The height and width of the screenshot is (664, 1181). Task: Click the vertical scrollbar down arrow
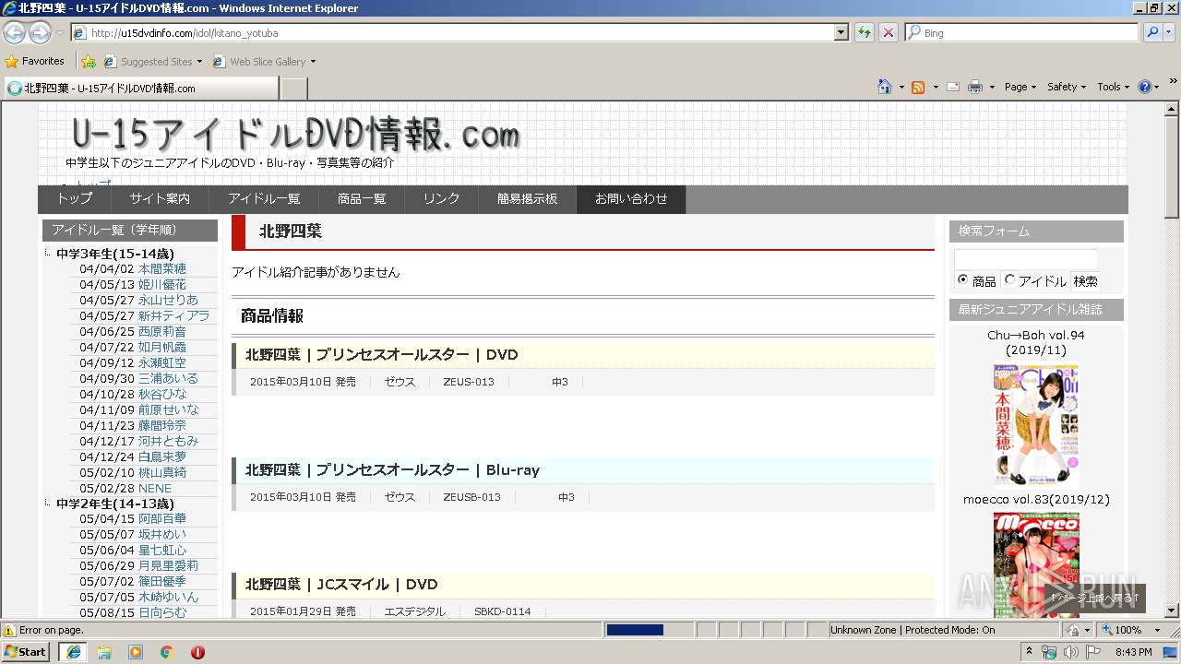(x=1172, y=610)
